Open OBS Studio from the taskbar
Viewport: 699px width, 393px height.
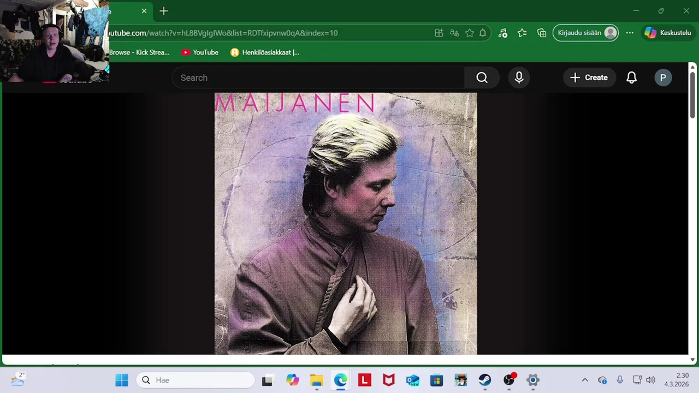(509, 380)
